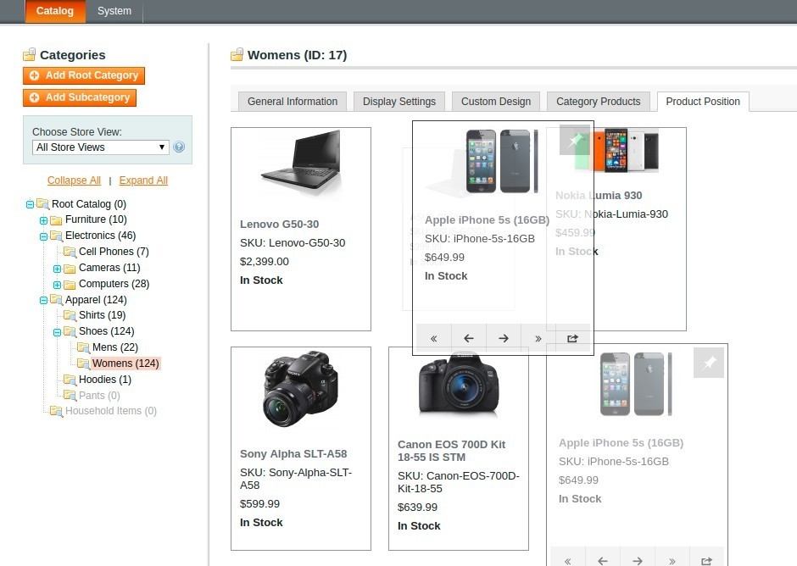Select the Shoes (124) category label
797x566 pixels.
pyautogui.click(x=106, y=331)
